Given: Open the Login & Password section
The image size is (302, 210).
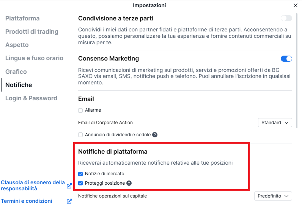Looking at the screenshot, I should point(31,98).
